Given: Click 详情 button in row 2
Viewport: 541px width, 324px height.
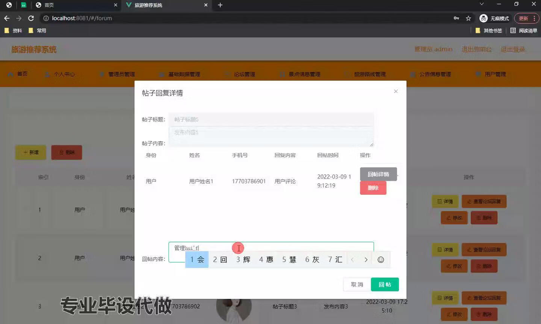Looking at the screenshot, I should tap(445, 250).
